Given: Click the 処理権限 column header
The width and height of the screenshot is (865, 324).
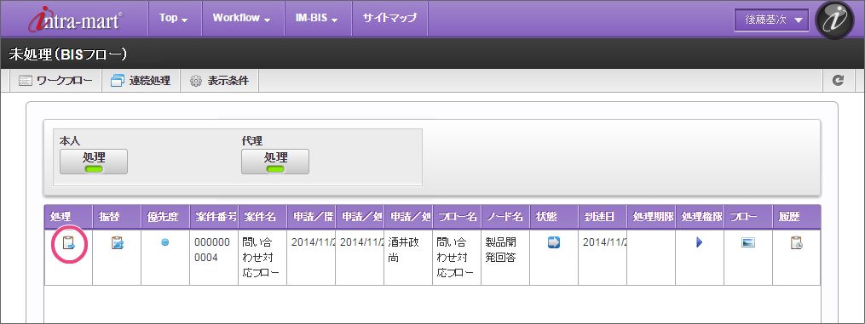Looking at the screenshot, I should 700,217.
